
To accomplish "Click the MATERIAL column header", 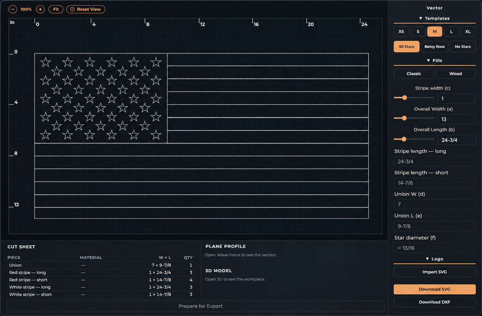I will click(x=91, y=258).
